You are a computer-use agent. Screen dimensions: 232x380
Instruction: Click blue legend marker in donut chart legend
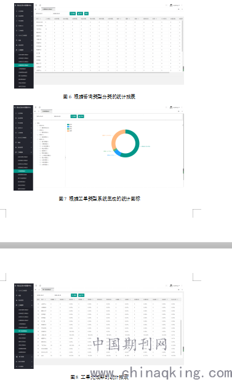pyautogui.click(x=68, y=127)
